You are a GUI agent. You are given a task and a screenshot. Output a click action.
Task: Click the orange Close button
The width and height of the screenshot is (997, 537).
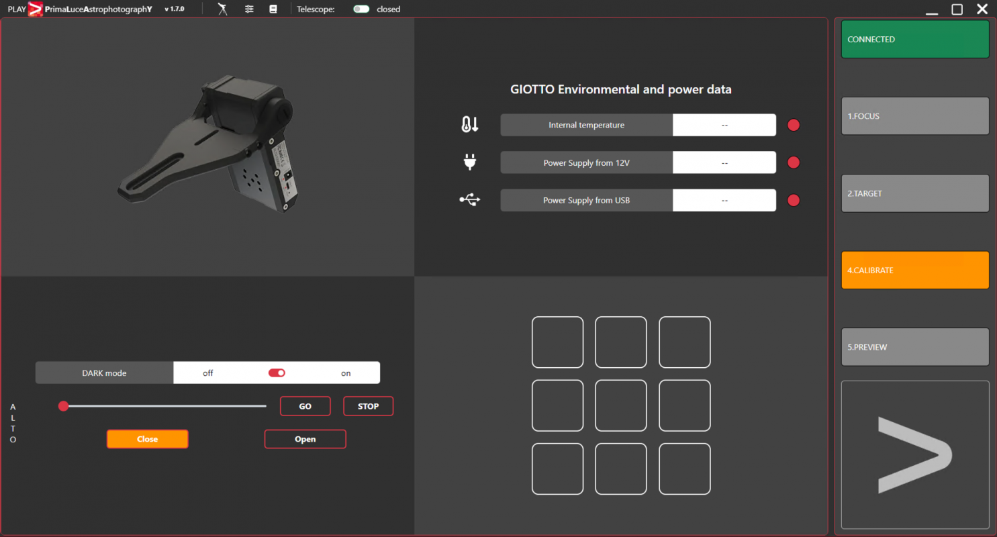click(148, 439)
